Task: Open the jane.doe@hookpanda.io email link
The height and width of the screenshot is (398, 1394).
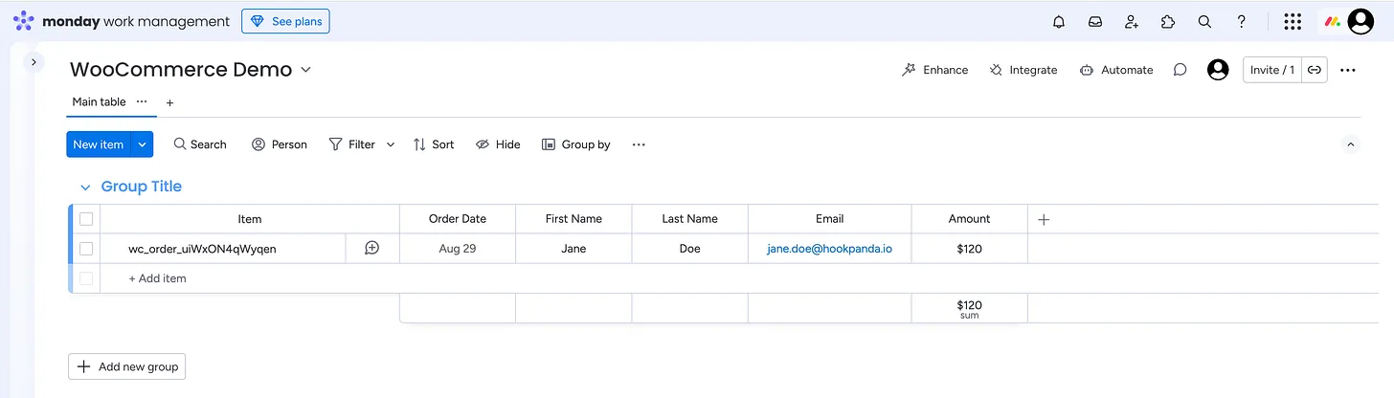Action: pos(829,248)
